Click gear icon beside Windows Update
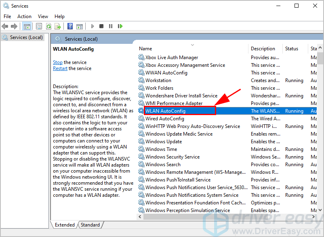This screenshot has width=324, height=237. (141, 141)
